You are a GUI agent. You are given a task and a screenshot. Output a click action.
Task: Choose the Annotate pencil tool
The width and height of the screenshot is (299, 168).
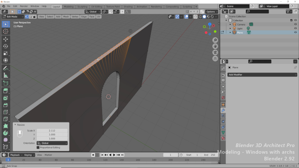(6, 68)
